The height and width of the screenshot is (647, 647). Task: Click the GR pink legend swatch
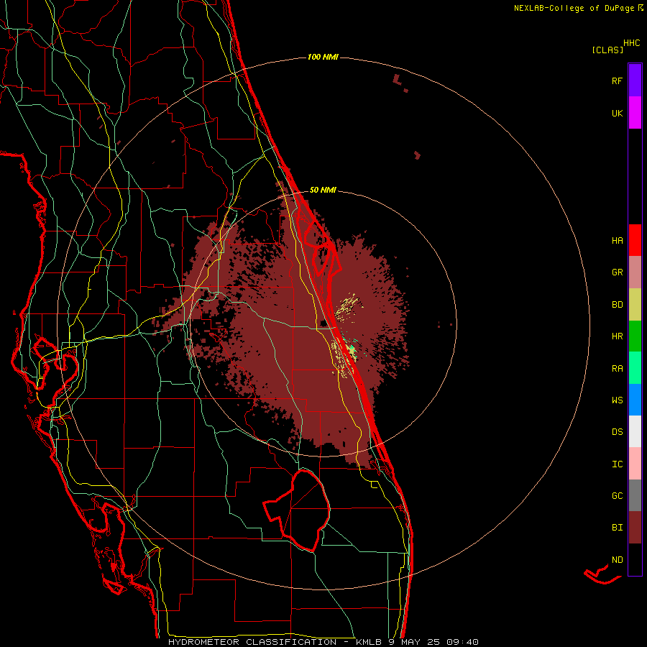635,272
